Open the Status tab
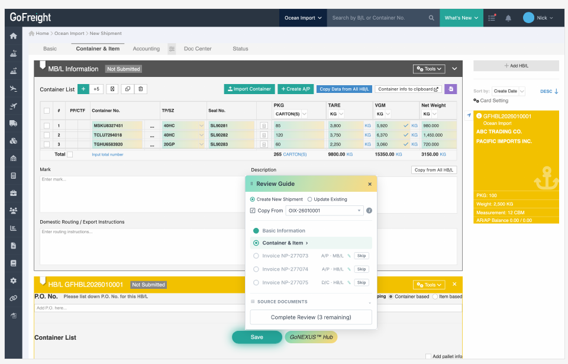568x364 pixels. point(240,49)
